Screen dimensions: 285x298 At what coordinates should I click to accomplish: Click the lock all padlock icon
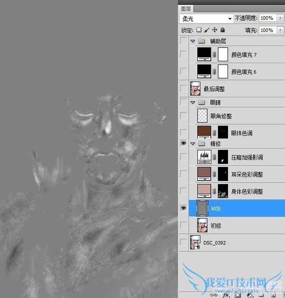222,30
